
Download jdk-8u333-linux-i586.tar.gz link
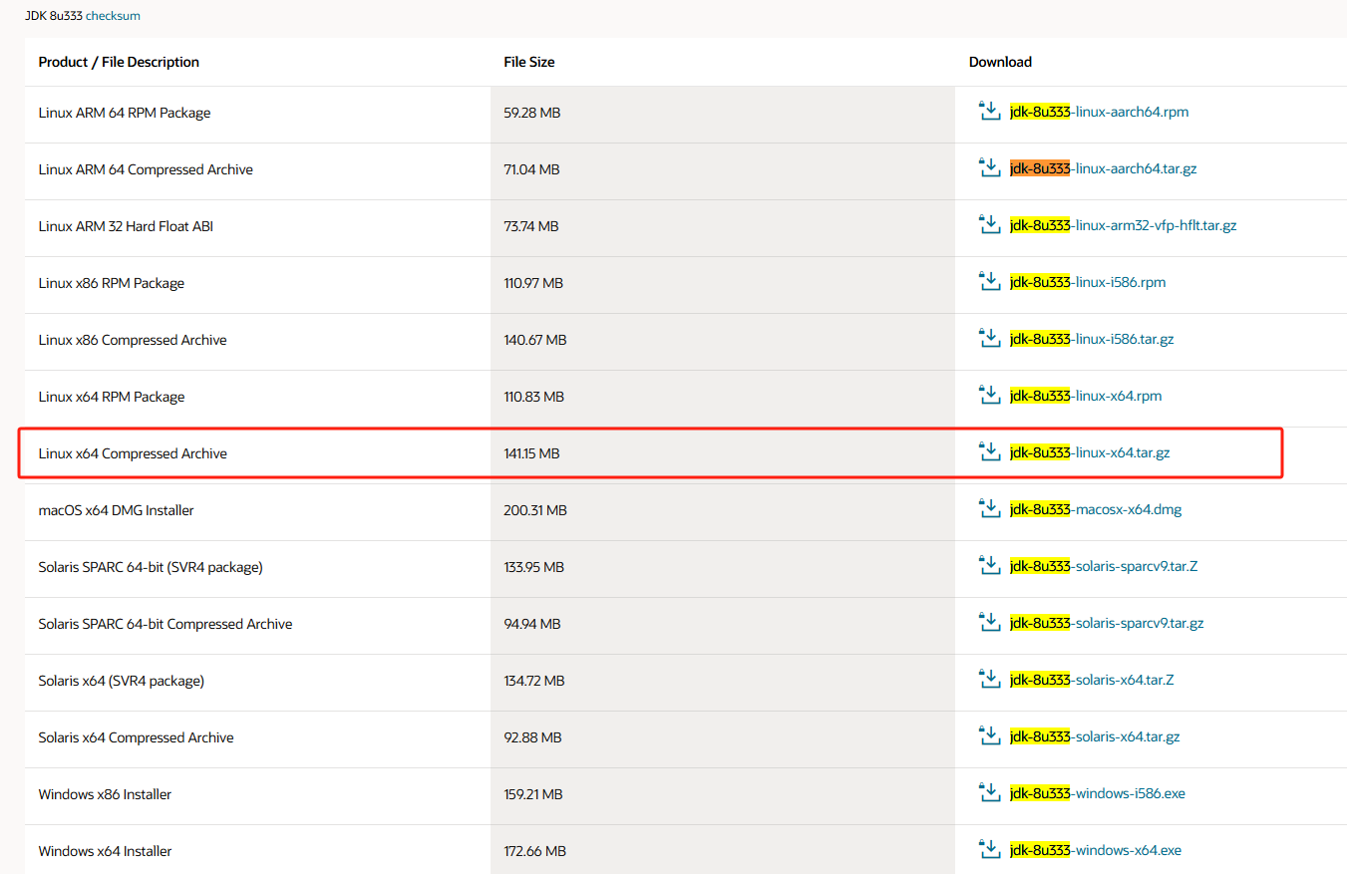click(1092, 339)
